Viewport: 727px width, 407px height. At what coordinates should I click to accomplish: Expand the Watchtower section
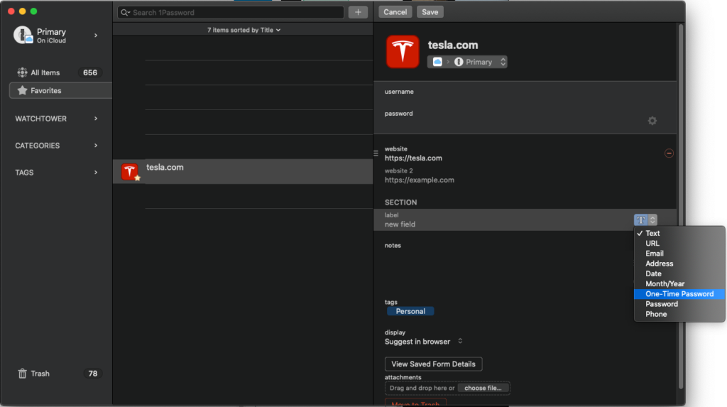[57, 119]
